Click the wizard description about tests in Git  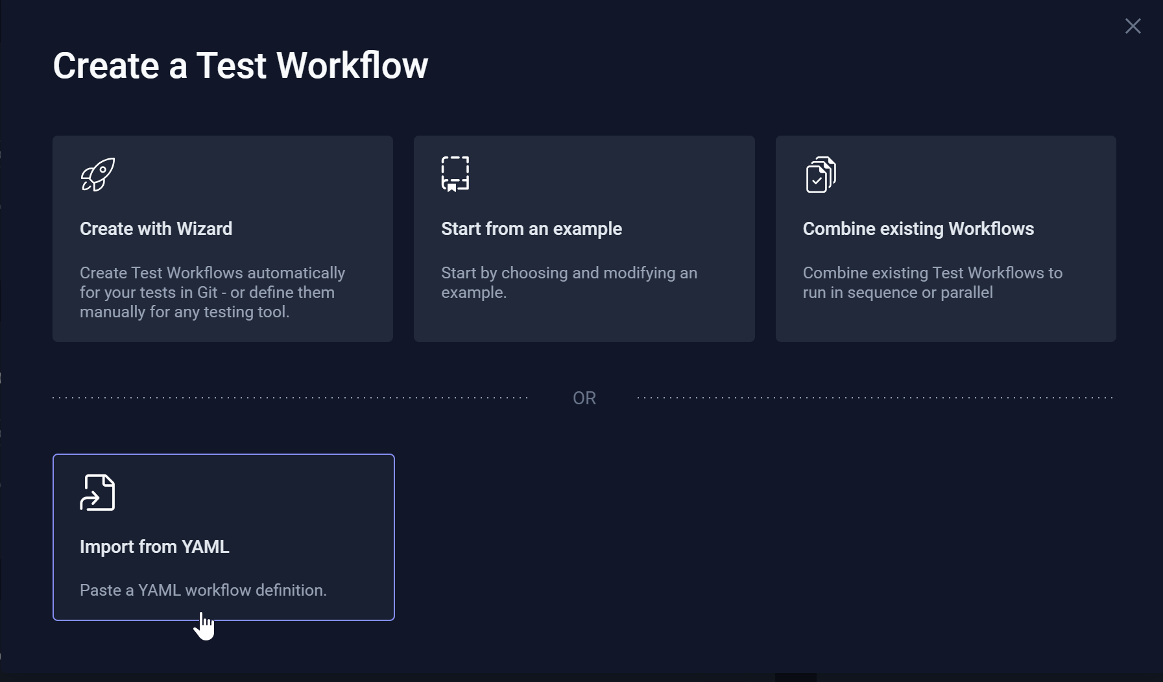(x=212, y=292)
